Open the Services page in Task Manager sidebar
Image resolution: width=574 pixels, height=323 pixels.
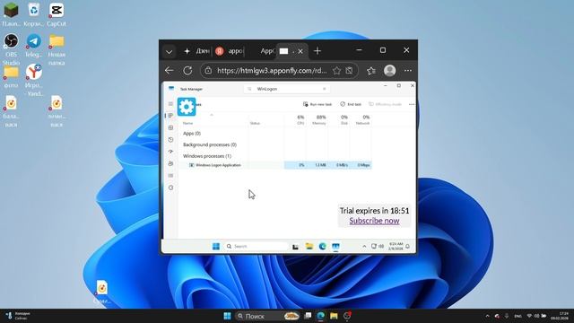point(170,188)
